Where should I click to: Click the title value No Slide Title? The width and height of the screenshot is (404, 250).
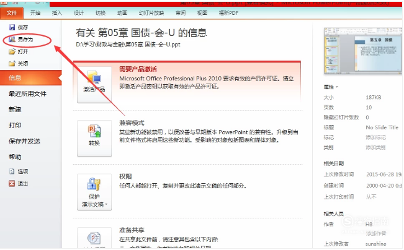[x=382, y=127]
